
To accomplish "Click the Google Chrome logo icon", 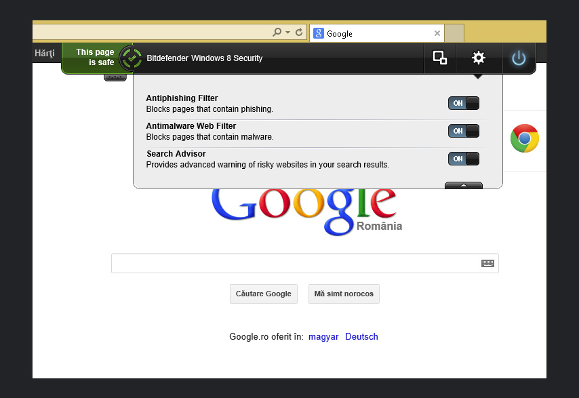I will [x=524, y=138].
